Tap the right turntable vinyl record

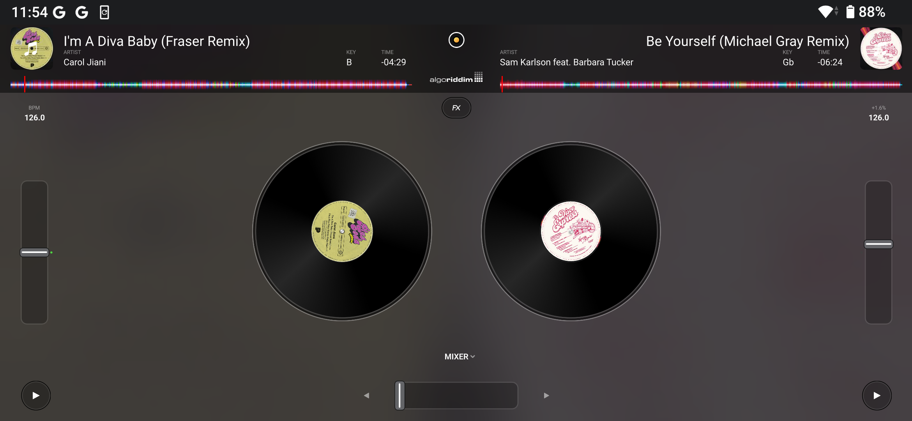click(x=571, y=231)
